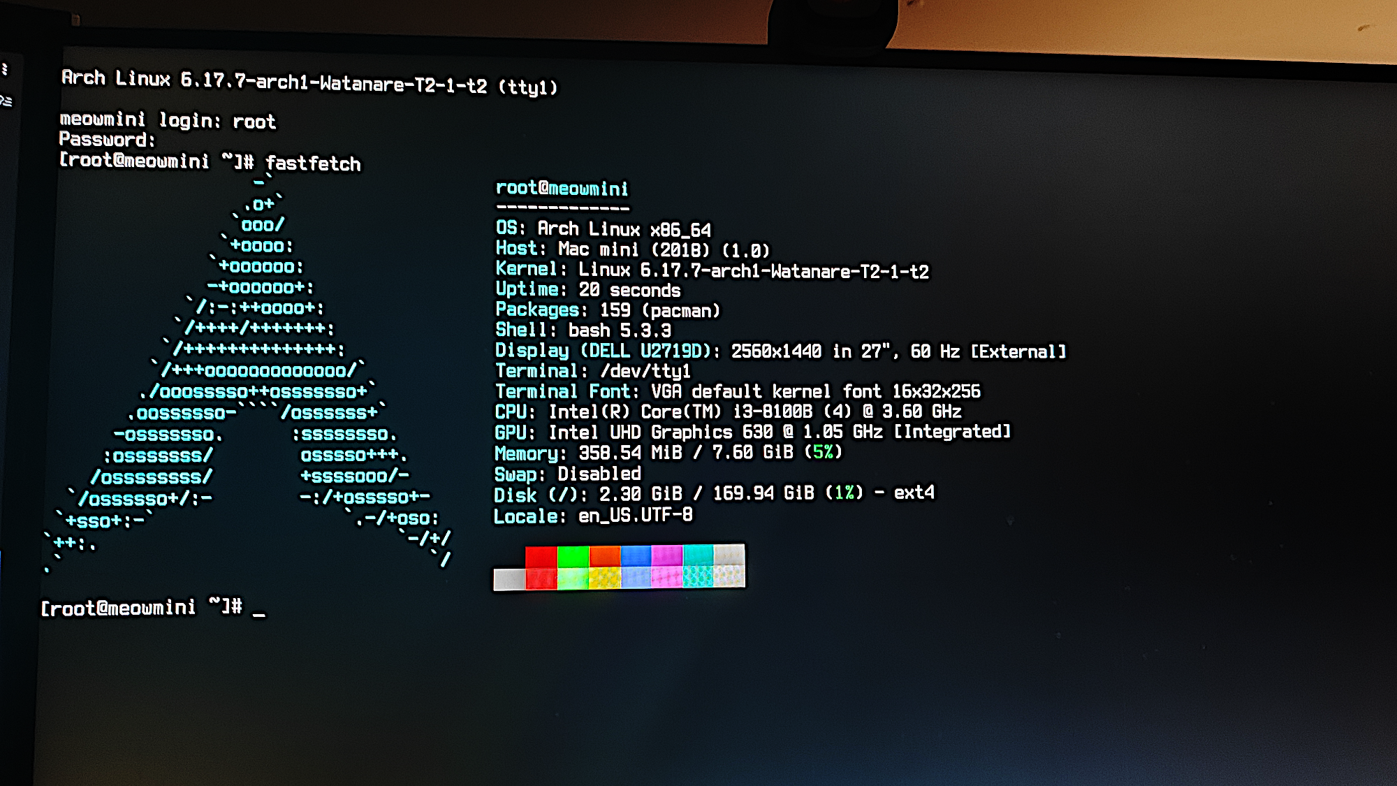Click the green color block in top row
1397x786 pixels.
click(573, 557)
